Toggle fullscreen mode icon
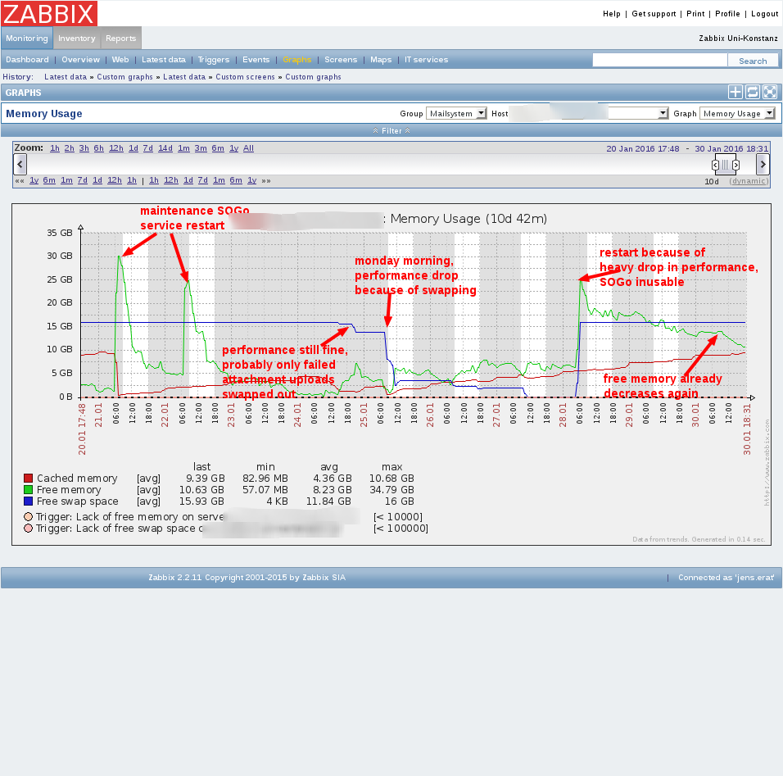This screenshot has width=783, height=776. pyautogui.click(x=770, y=93)
